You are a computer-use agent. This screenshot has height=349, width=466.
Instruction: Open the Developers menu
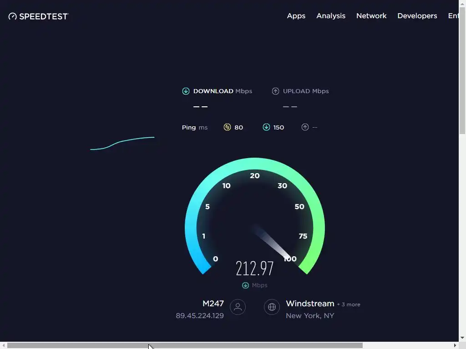click(x=417, y=16)
